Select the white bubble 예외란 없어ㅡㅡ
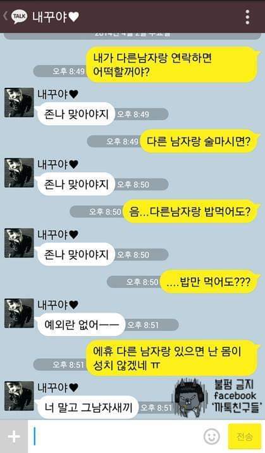The width and height of the screenshot is (265, 453). tap(81, 325)
